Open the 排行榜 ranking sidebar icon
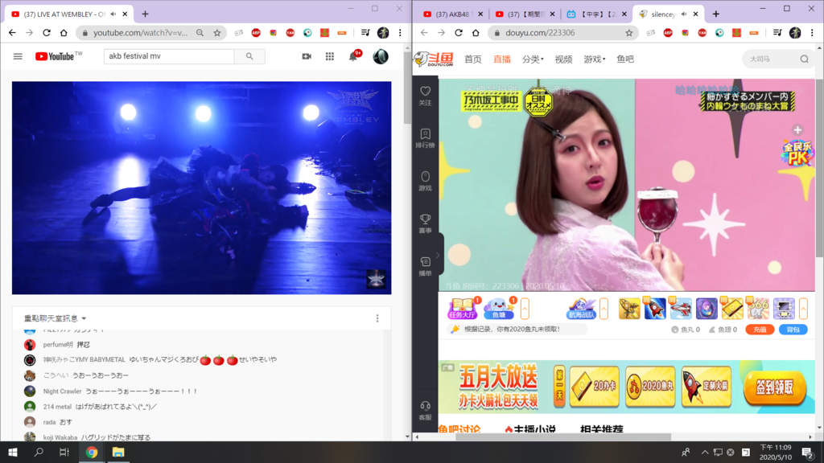This screenshot has height=463, width=824. [x=425, y=138]
